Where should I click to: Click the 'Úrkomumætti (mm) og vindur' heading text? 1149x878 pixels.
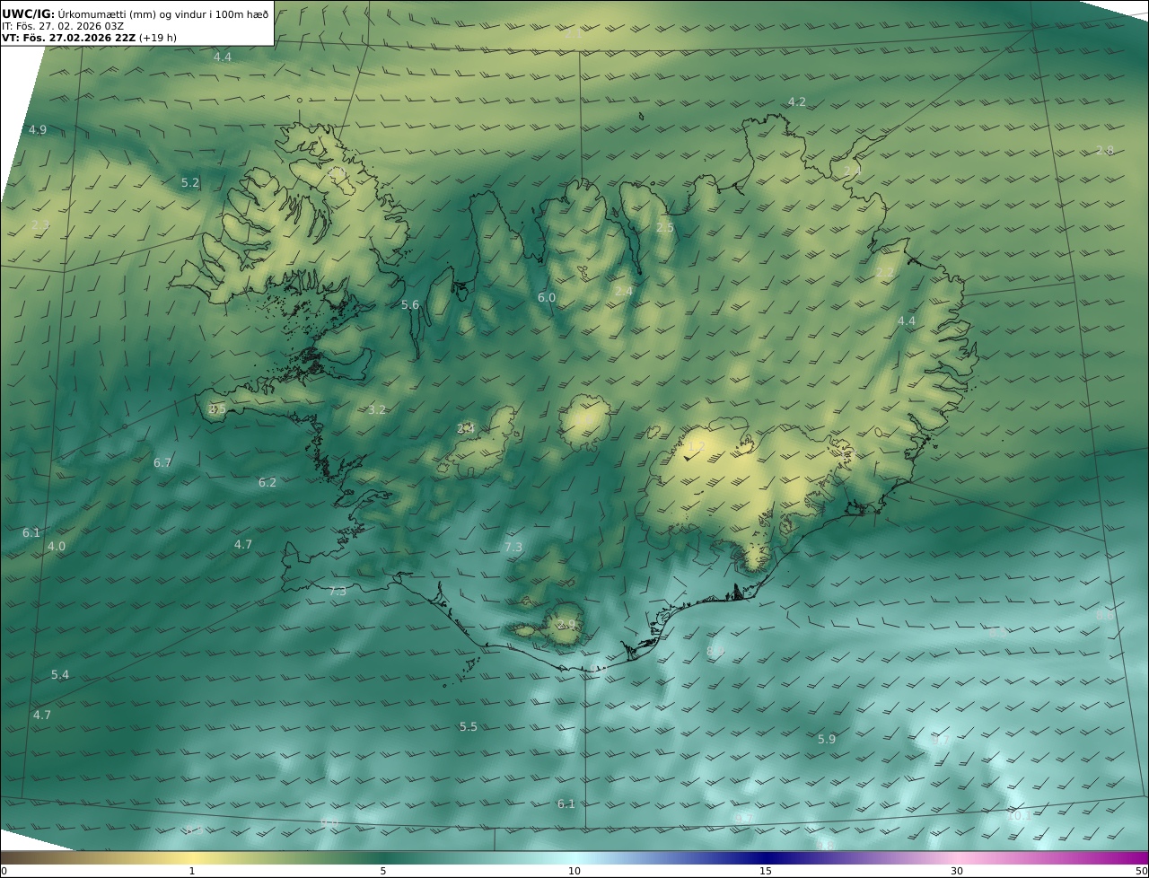pos(162,13)
